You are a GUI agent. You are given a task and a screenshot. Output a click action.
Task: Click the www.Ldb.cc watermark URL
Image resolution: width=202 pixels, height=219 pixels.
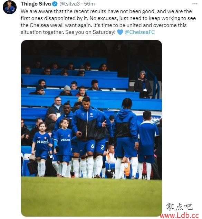point(179,215)
